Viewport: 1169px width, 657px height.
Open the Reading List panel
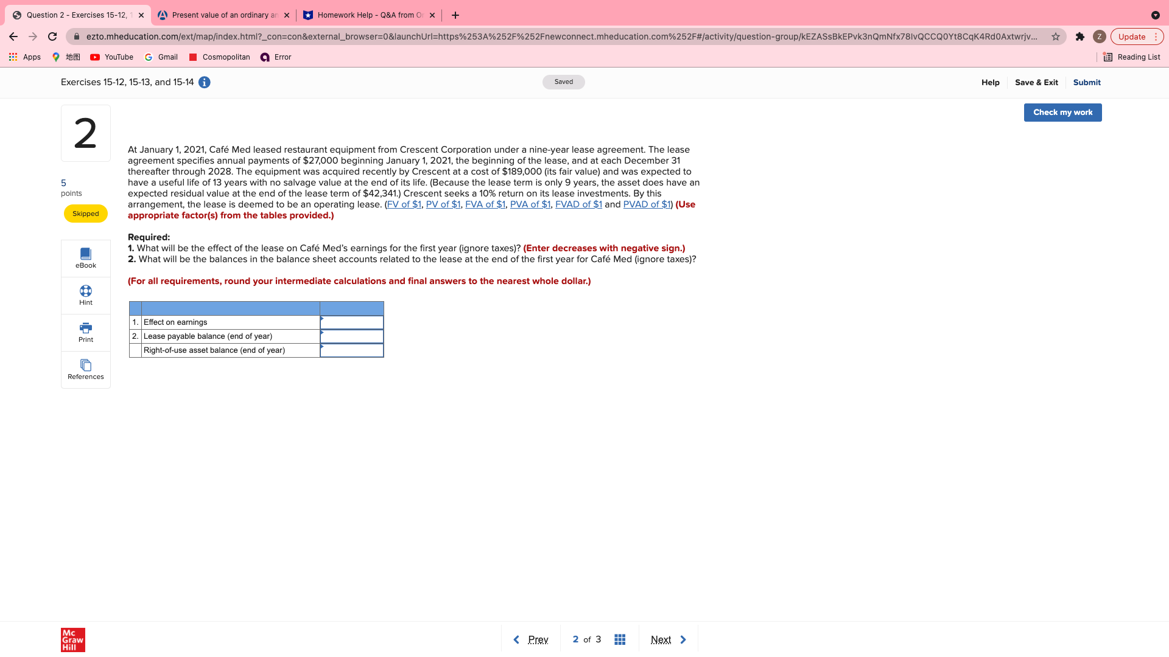click(x=1132, y=57)
